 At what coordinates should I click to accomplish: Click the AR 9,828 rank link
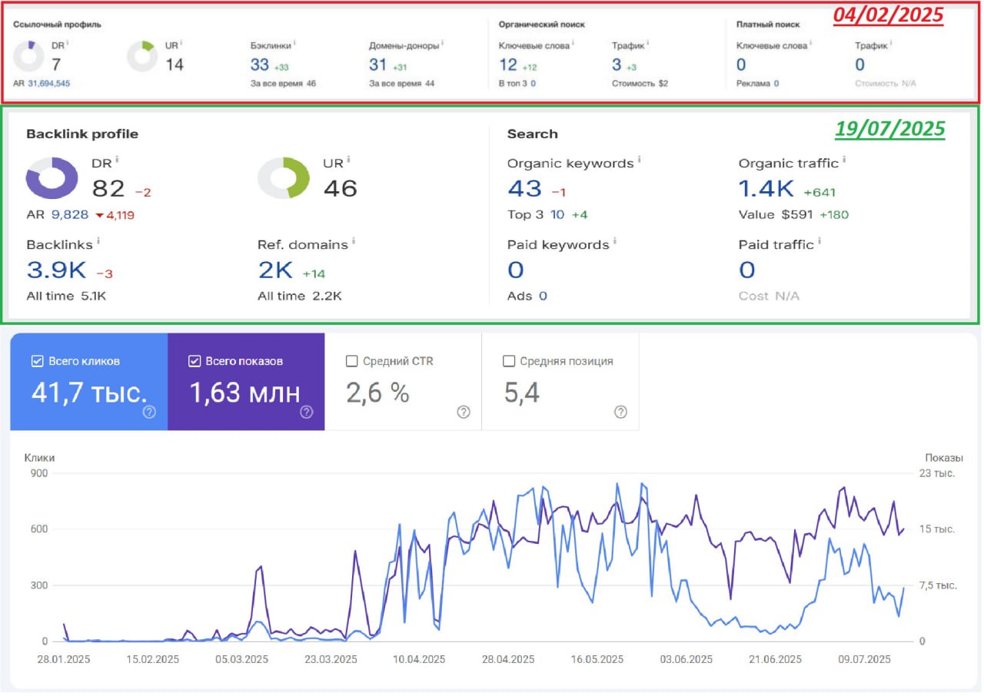pyautogui.click(x=70, y=215)
